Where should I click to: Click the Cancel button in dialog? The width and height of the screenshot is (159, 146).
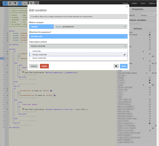(34, 66)
